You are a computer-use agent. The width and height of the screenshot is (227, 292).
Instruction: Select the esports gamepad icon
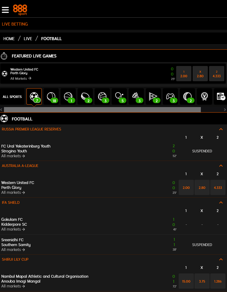[x=170, y=96]
